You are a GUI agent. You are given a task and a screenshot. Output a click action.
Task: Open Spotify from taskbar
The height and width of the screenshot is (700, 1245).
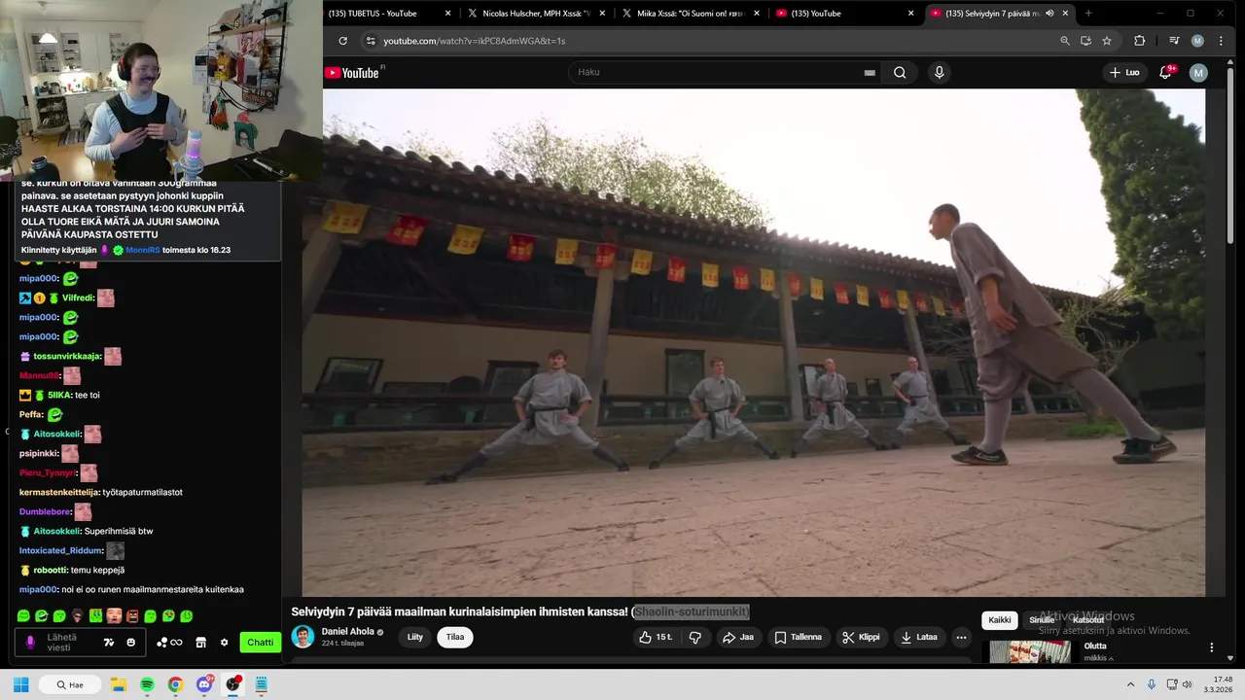(147, 684)
